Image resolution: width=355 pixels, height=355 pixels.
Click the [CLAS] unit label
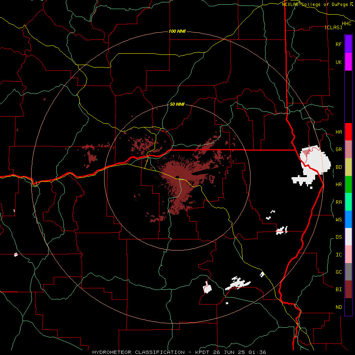(x=333, y=28)
